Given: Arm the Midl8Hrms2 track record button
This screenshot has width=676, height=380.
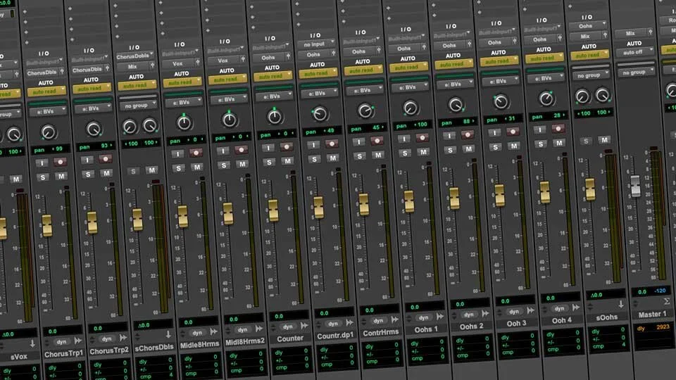Looking at the screenshot, I should [x=242, y=149].
